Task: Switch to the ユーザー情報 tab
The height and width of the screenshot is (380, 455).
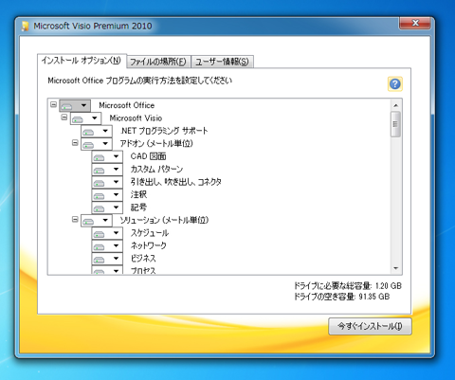Action: tap(222, 62)
